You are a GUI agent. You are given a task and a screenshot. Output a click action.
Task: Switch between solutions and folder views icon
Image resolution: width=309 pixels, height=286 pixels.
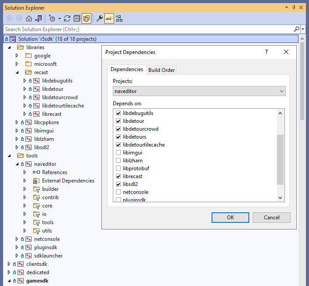(x=39, y=18)
